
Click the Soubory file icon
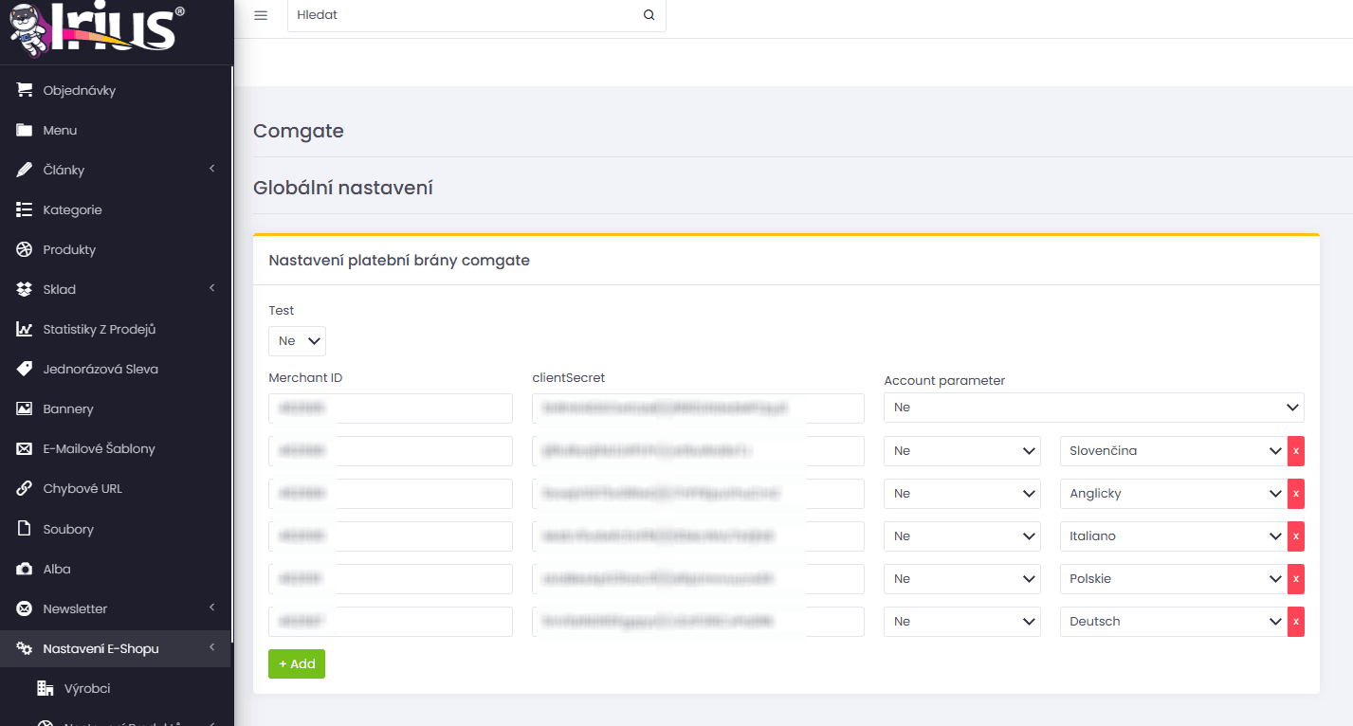[x=25, y=529]
